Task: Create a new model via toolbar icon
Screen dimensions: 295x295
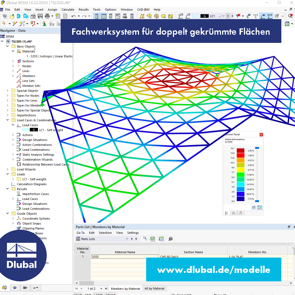Action: tap(5, 16)
